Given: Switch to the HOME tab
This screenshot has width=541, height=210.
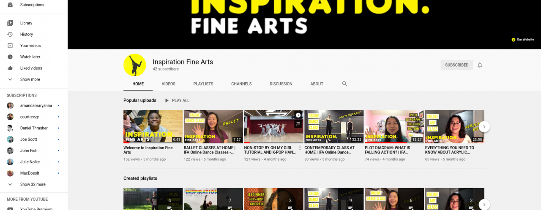Looking at the screenshot, I should pos(138,84).
